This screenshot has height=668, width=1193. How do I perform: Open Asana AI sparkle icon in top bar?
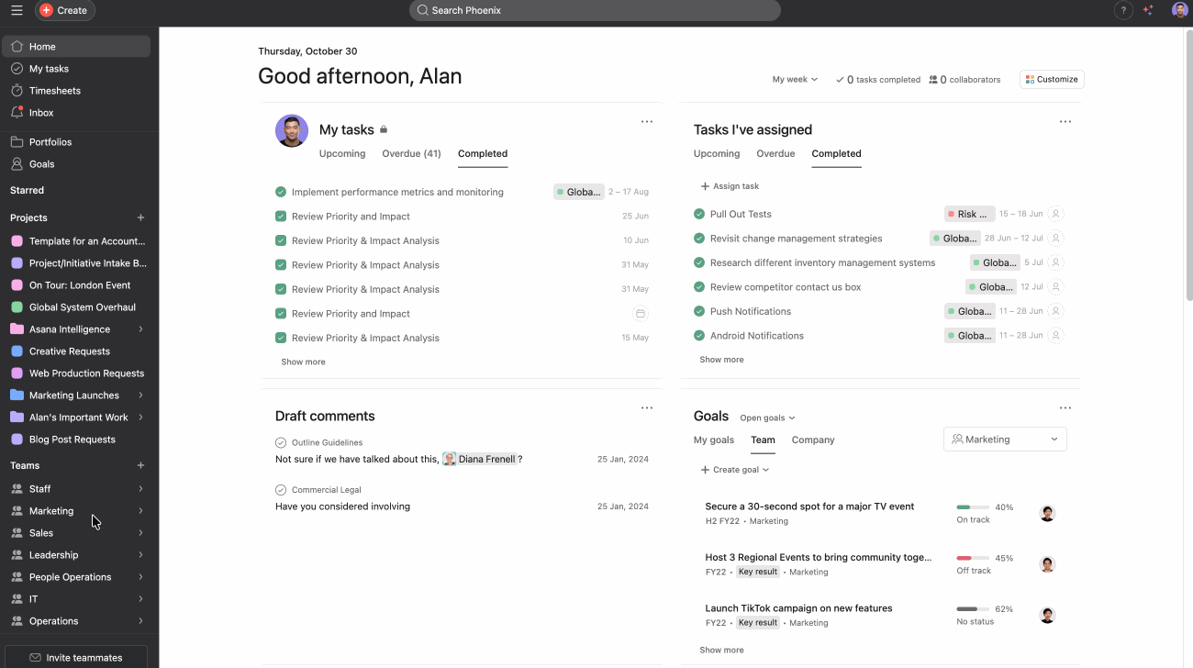[x=1148, y=10]
